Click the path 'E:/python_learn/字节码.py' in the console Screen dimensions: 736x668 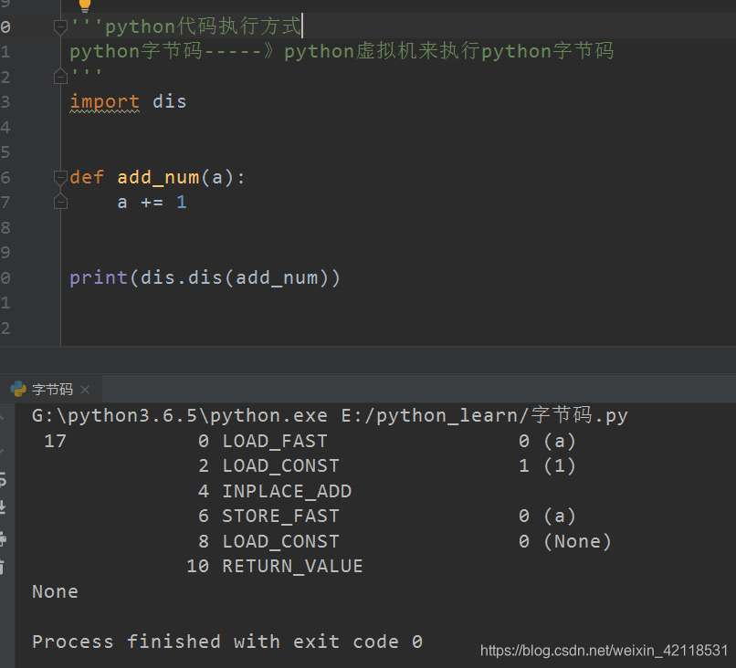pyautogui.click(x=484, y=415)
